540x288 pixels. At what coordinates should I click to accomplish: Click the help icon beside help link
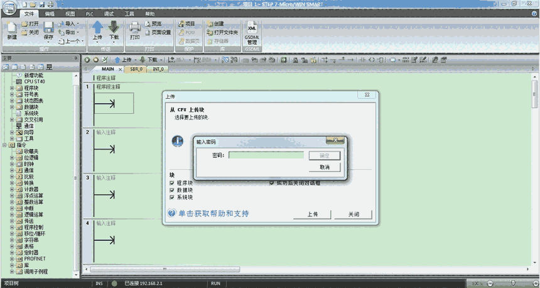pos(171,214)
